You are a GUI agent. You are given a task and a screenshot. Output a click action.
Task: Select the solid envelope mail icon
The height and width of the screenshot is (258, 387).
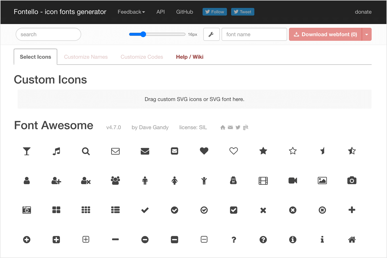click(145, 151)
